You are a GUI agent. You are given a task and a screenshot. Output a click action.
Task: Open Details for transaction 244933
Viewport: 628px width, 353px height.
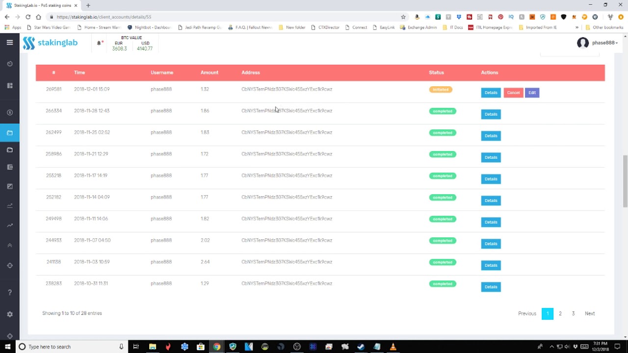[491, 244]
